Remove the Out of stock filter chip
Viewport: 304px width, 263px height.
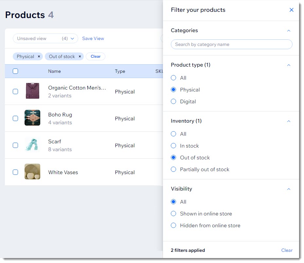[x=80, y=56]
